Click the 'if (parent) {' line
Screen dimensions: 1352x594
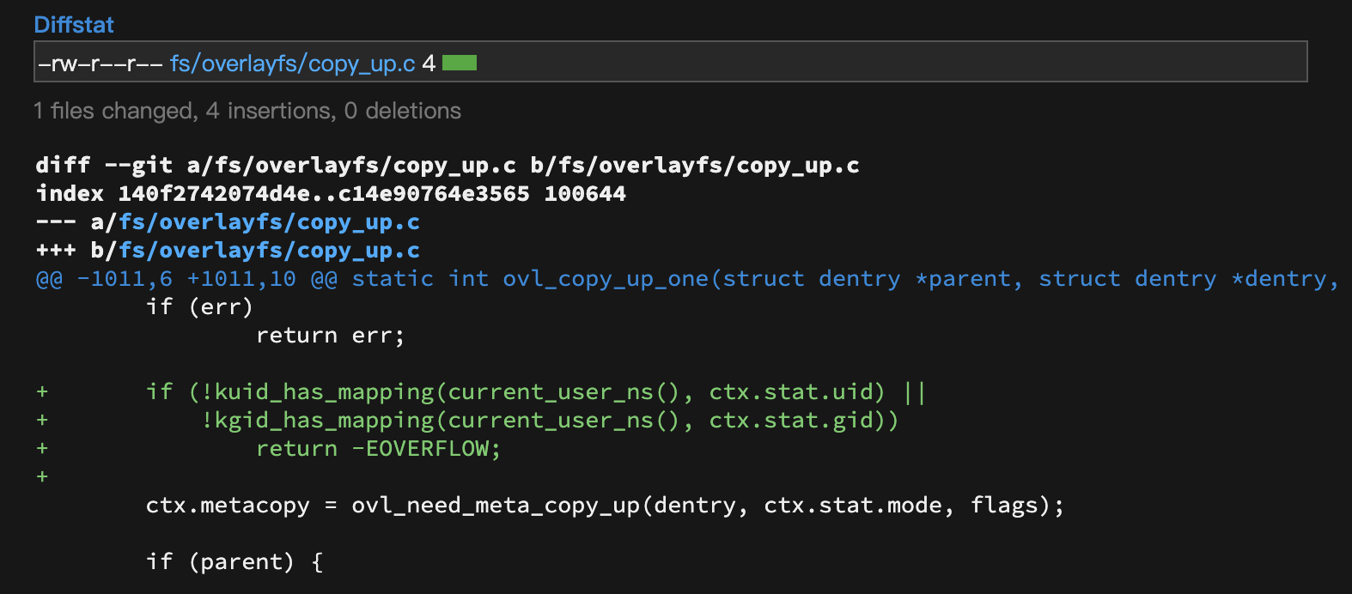pos(234,562)
